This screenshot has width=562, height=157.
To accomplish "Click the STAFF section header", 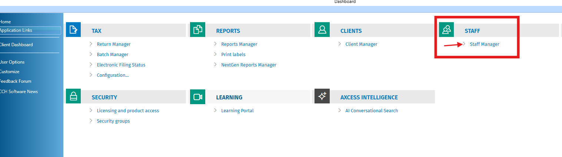I will tap(472, 31).
